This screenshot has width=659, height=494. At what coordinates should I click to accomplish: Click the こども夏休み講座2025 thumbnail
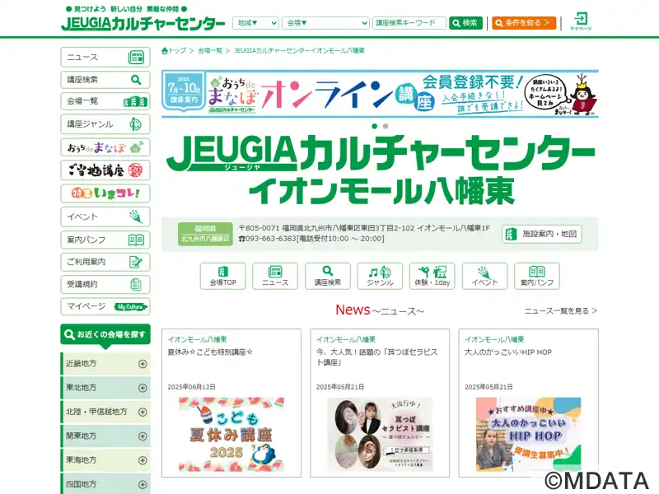pos(231,435)
